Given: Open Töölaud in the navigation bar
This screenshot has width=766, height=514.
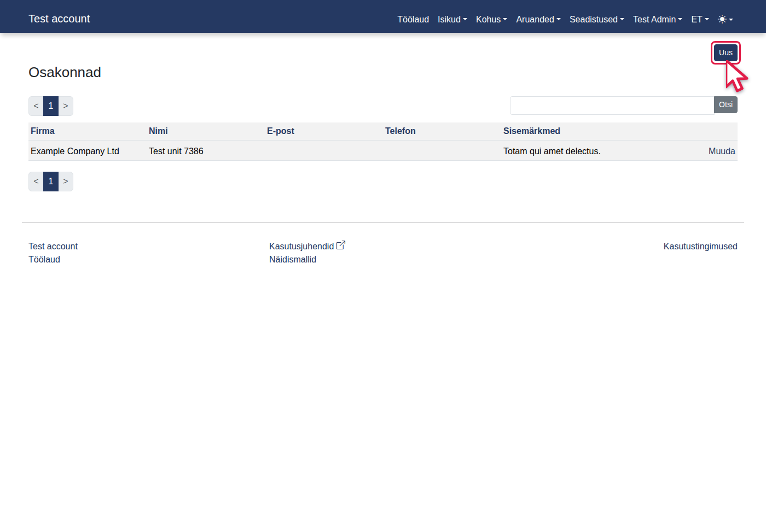Looking at the screenshot, I should 413,19.
